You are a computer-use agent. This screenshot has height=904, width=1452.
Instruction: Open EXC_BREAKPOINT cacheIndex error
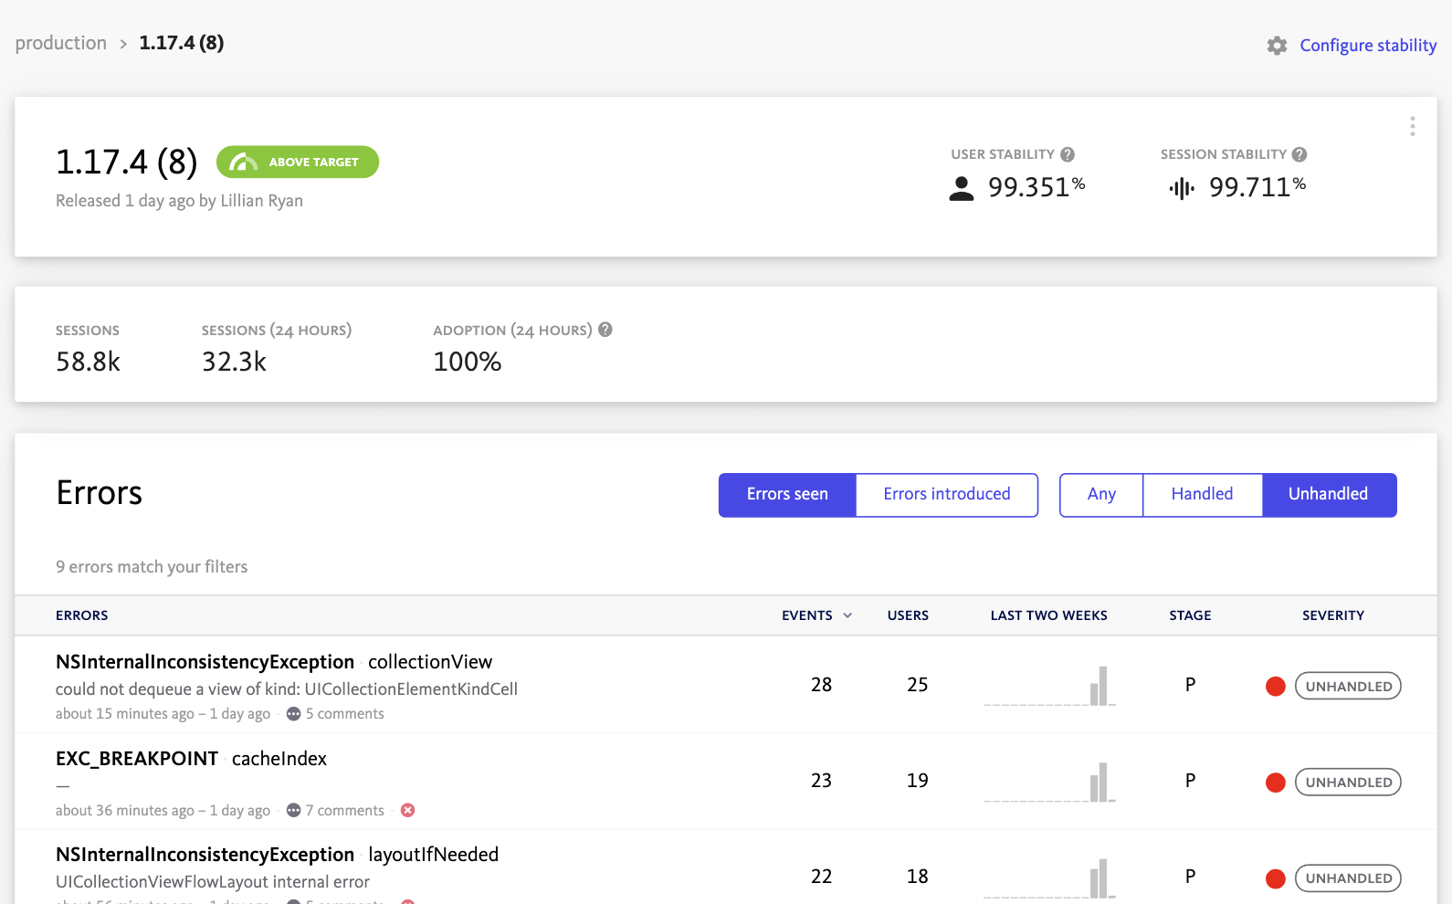coord(191,759)
